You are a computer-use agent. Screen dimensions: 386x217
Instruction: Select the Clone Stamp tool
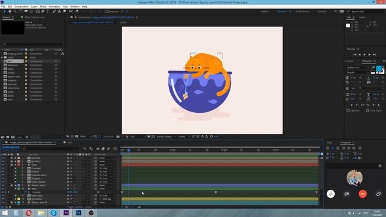pyautogui.click(x=59, y=11)
